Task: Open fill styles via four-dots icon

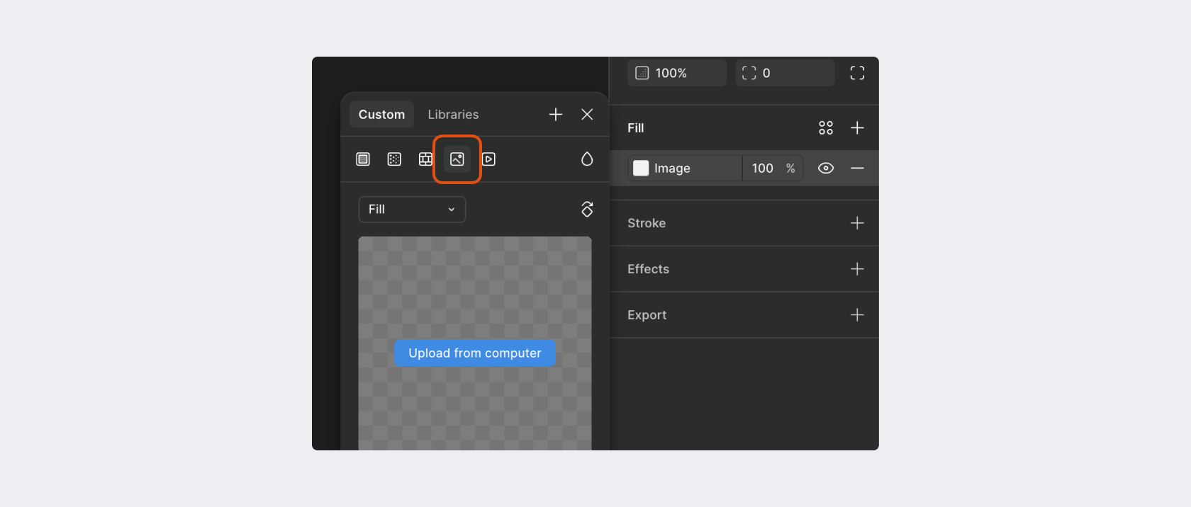Action: coord(826,128)
